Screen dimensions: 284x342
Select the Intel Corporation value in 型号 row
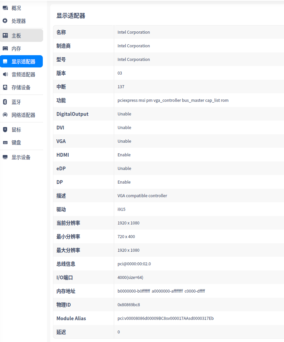click(134, 59)
